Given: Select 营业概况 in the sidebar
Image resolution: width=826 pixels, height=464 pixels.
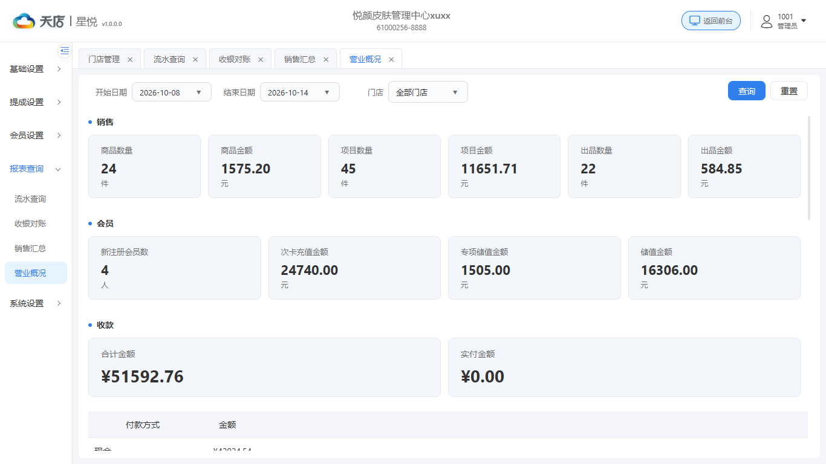Looking at the screenshot, I should click(x=36, y=273).
